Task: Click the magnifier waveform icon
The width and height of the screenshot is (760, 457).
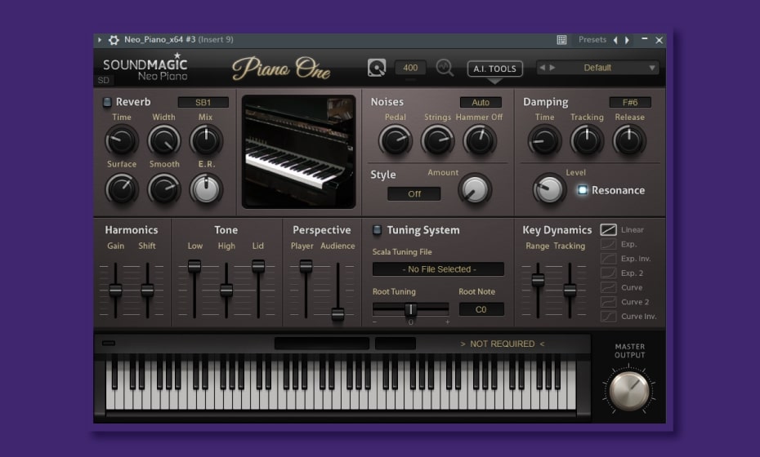Action: (x=445, y=68)
